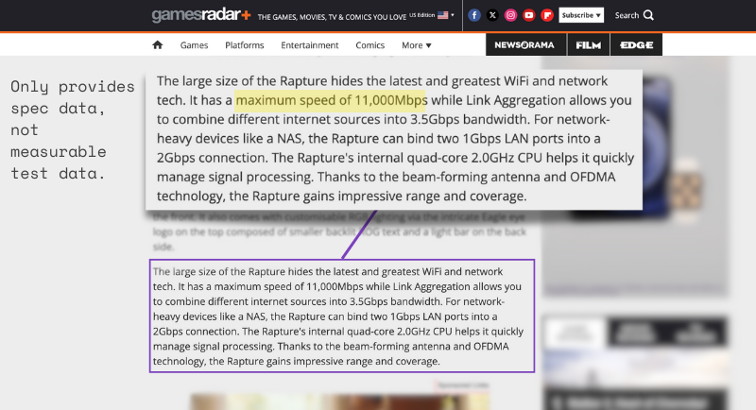The width and height of the screenshot is (756, 410).
Task: Open the Flipboard social icon
Action: 547,15
